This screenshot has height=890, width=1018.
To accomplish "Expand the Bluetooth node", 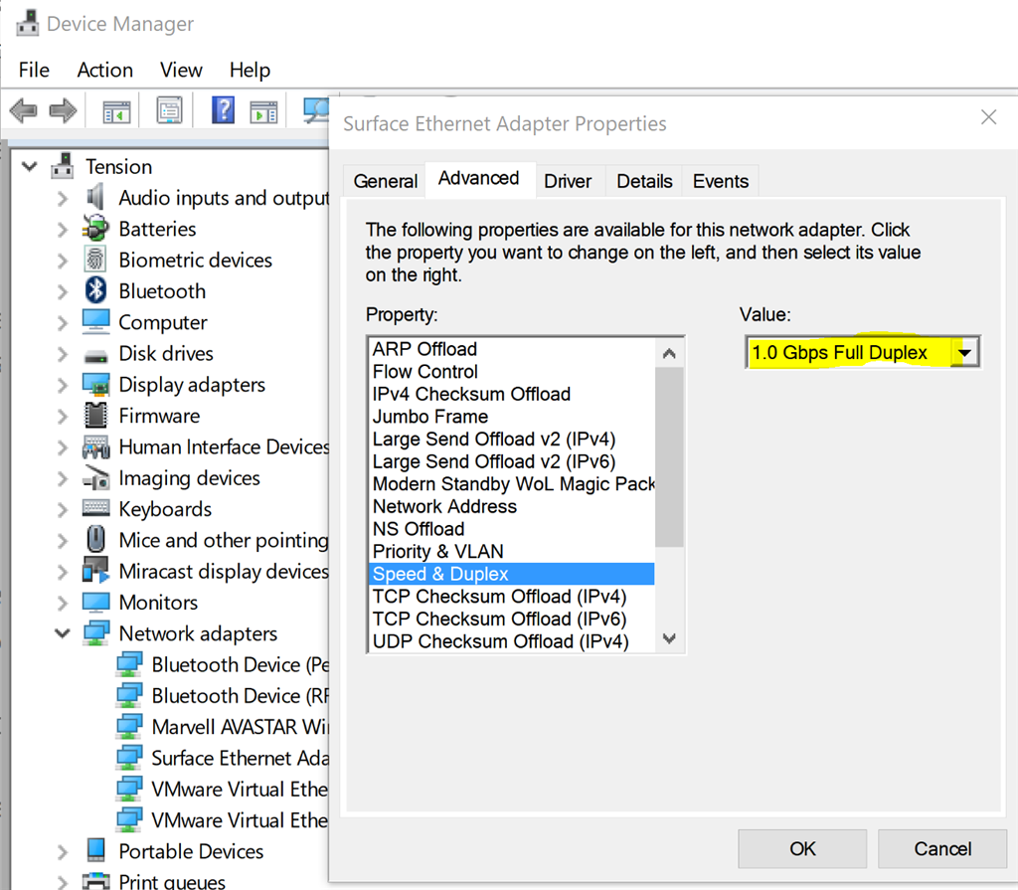I will (x=63, y=291).
